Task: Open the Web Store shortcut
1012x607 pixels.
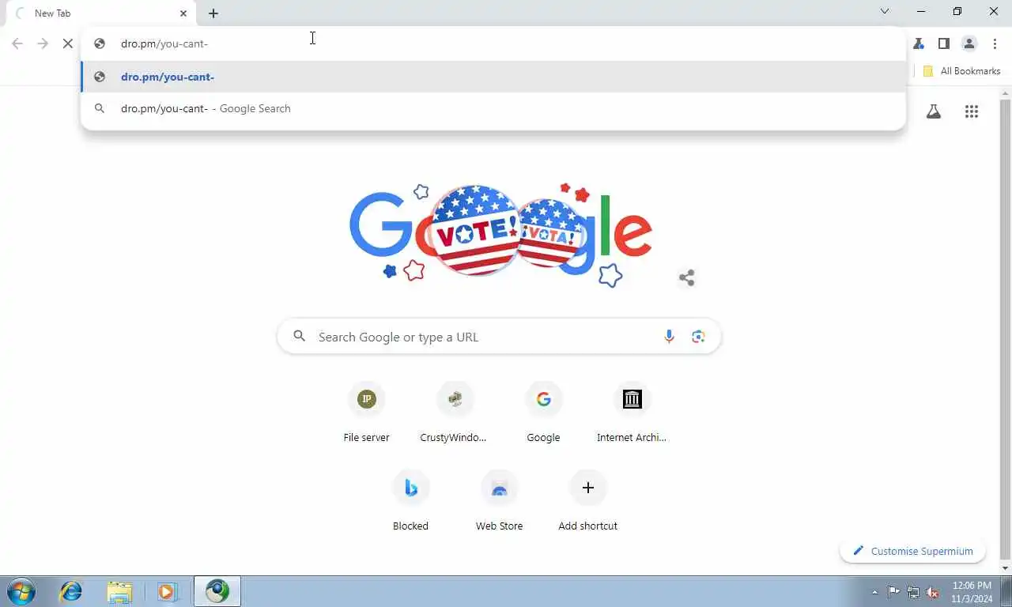Action: point(499,501)
